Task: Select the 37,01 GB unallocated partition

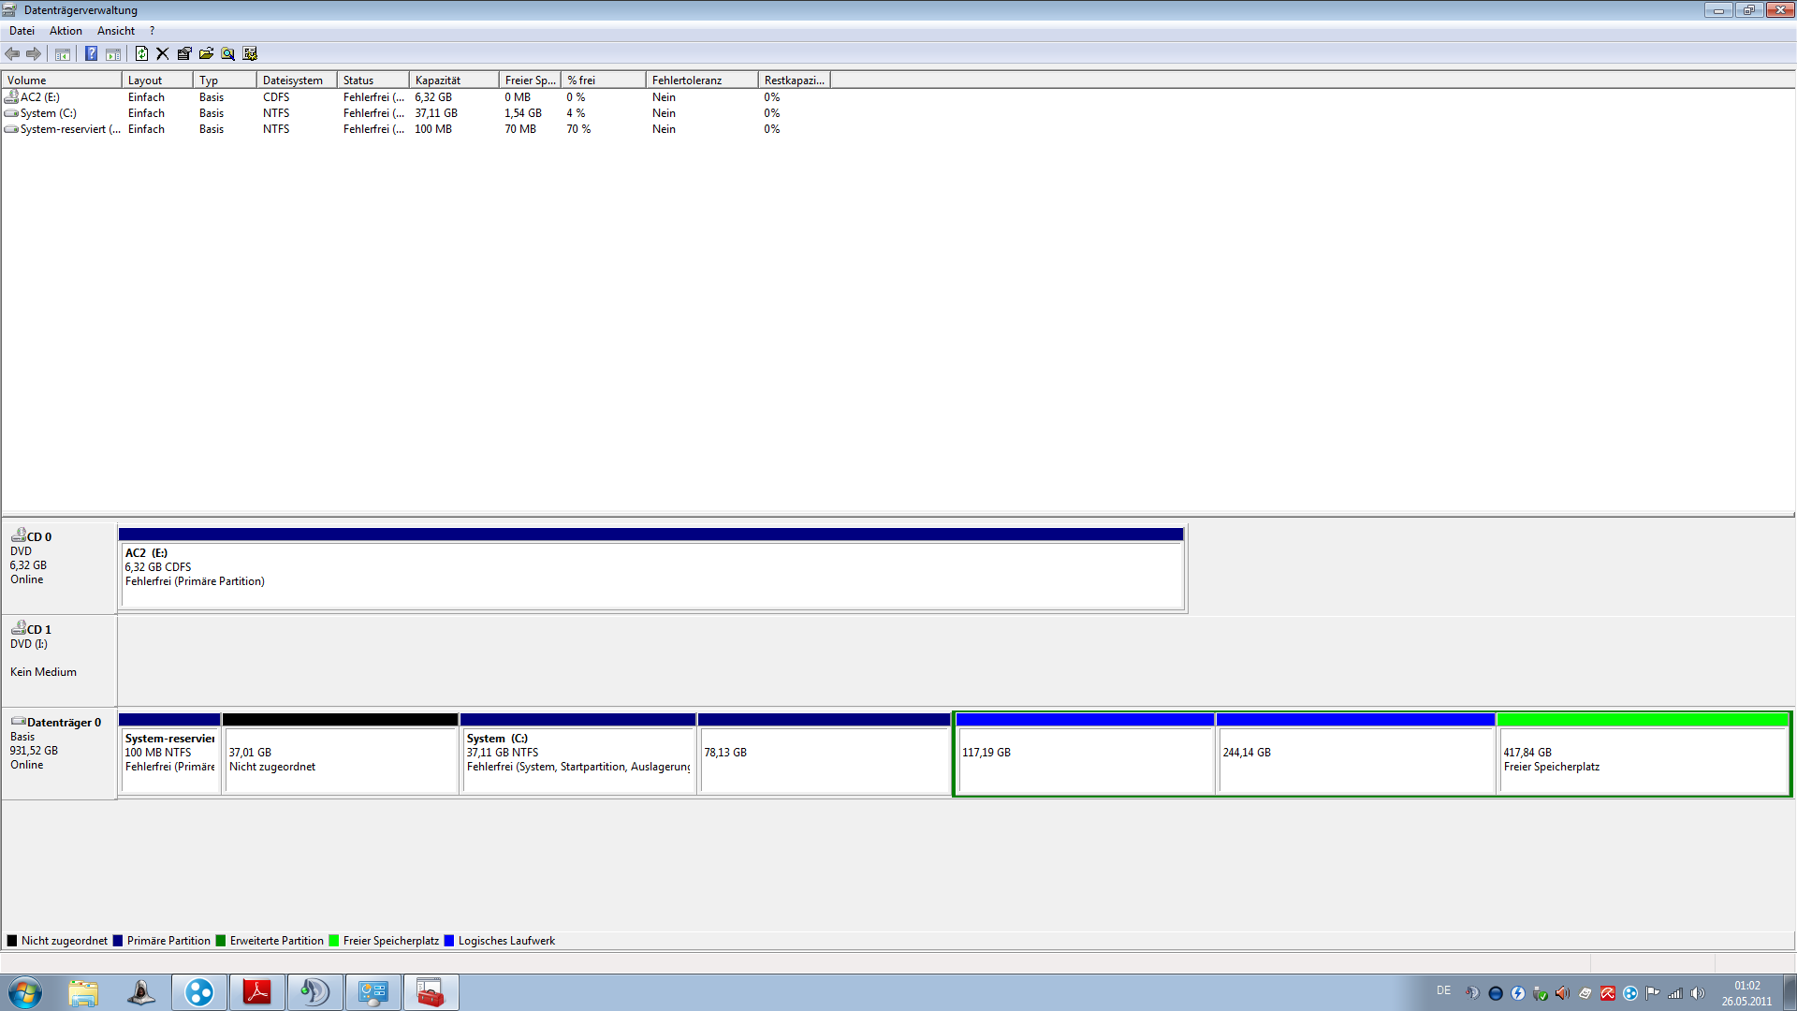Action: click(x=340, y=759)
